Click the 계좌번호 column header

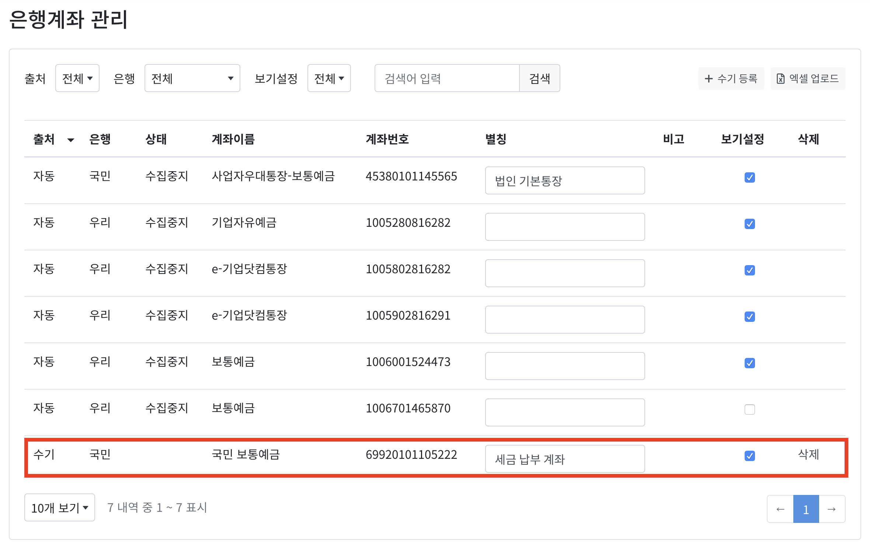click(387, 139)
